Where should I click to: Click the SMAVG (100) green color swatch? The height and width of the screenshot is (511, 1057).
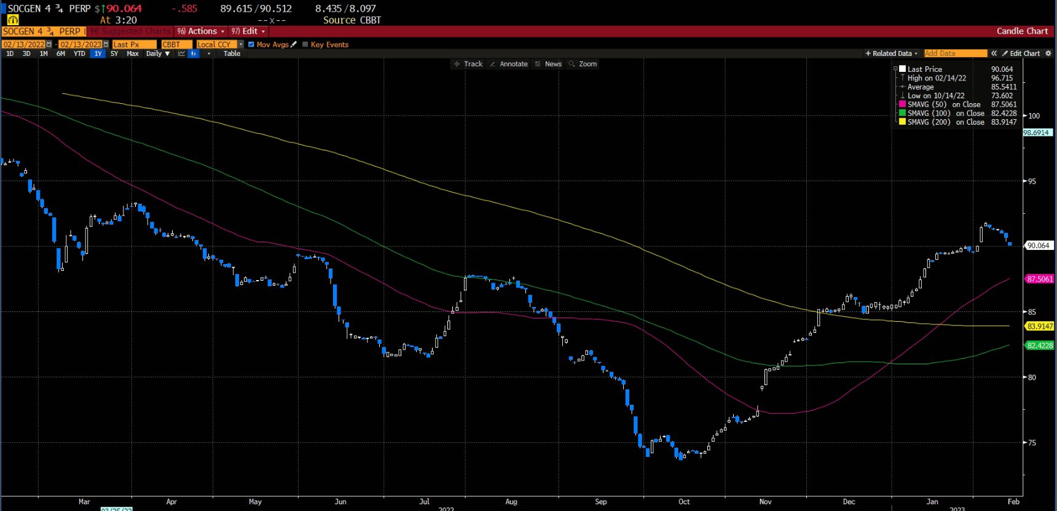(902, 113)
